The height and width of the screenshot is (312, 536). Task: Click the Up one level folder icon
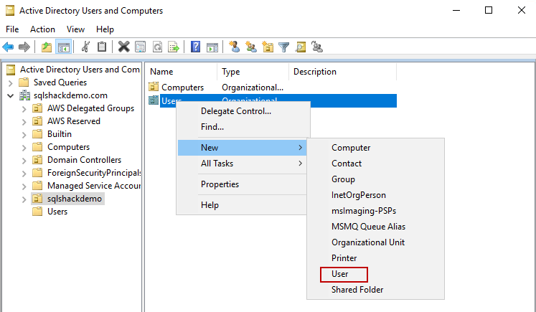47,47
